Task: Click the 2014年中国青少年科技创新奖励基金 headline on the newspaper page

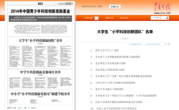Action: [40, 11]
